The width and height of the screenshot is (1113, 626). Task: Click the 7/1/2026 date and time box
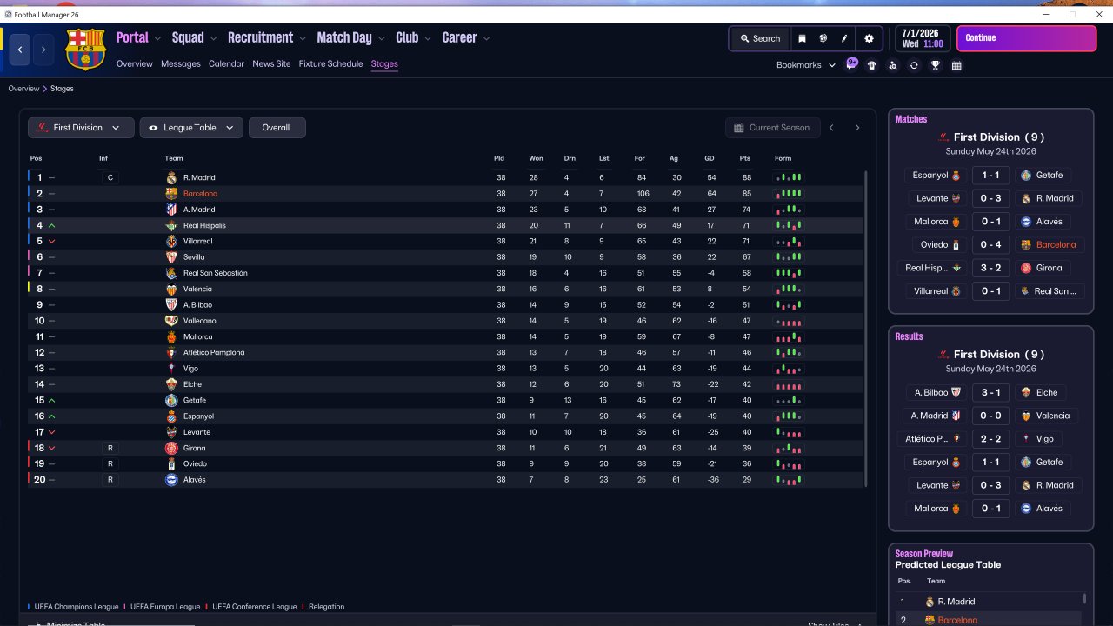(x=923, y=38)
